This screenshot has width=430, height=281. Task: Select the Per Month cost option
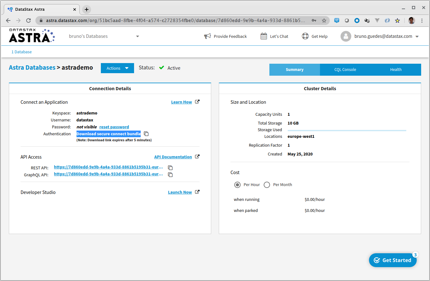pos(267,184)
